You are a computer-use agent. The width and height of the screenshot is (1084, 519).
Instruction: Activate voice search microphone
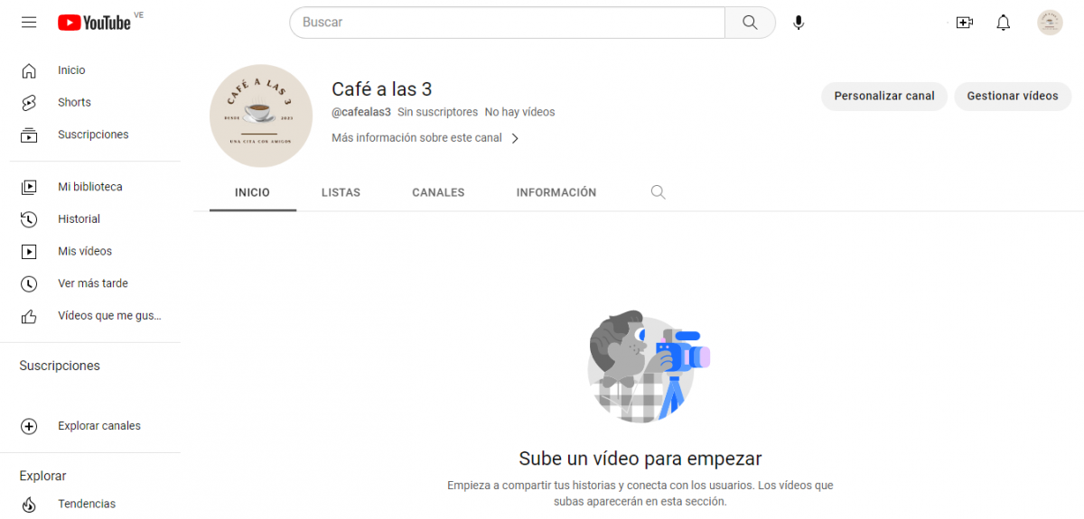[799, 23]
